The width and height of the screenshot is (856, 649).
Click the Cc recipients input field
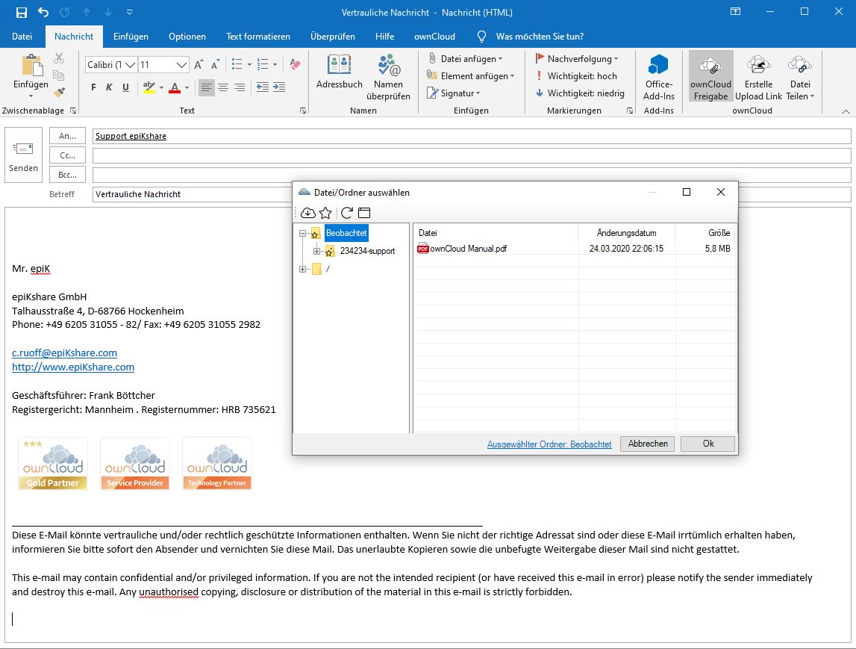coord(472,155)
